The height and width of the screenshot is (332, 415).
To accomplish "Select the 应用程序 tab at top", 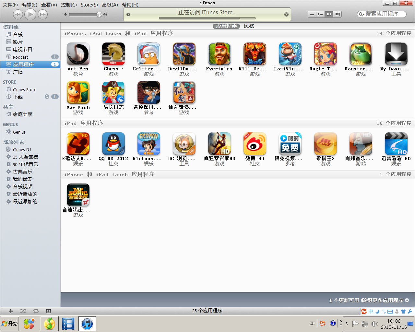I will click(226, 26).
